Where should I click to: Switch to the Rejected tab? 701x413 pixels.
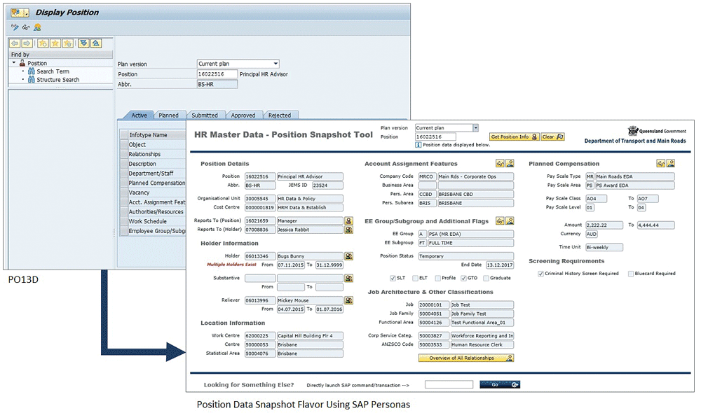click(x=280, y=115)
